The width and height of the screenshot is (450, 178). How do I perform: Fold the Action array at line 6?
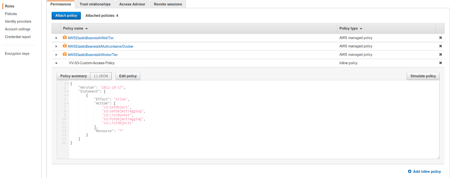67,103
